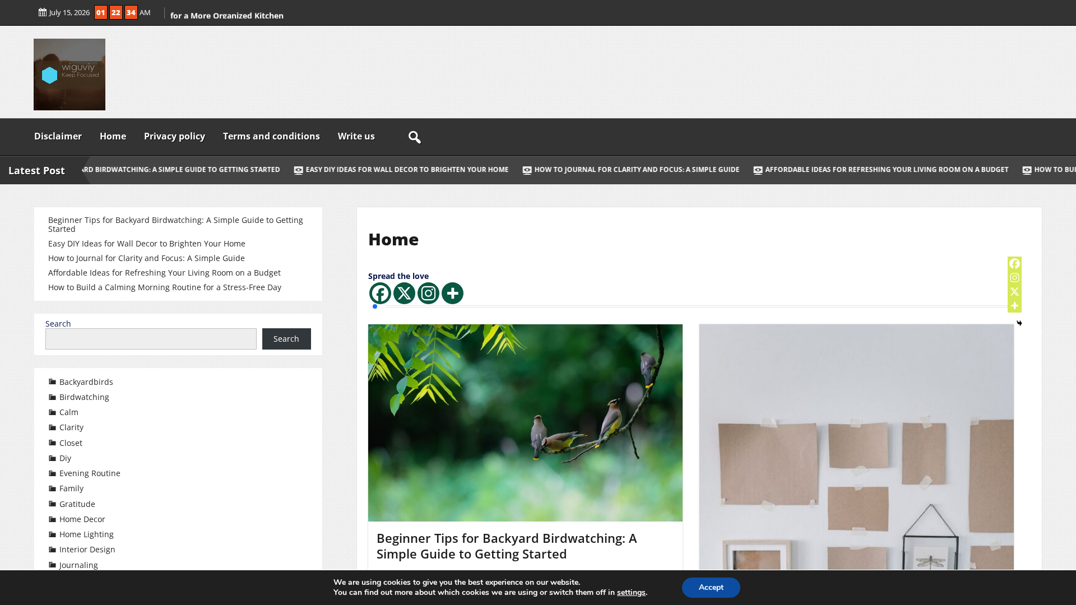Click the sidebar Search button
Viewport: 1076px width, 605px height.
286,339
